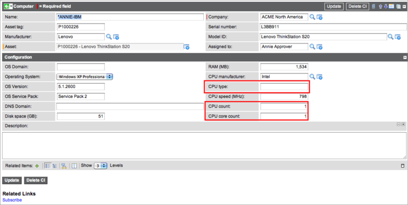
Task: Click the maximize icon on Related Items bar
Action: [x=403, y=166]
